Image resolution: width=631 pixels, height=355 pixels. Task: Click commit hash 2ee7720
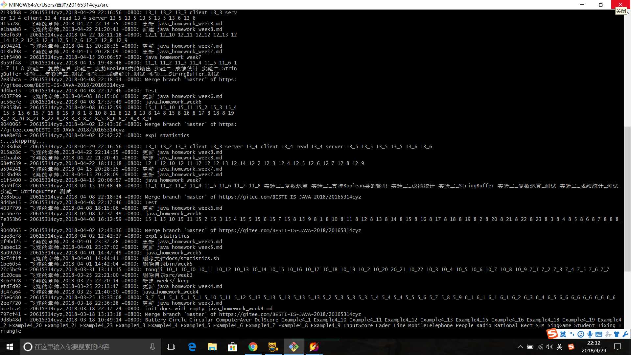coord(11,303)
